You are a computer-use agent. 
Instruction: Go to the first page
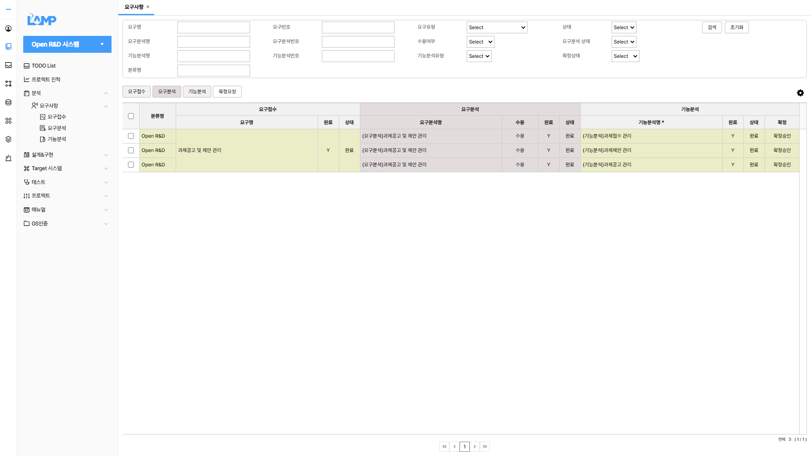(x=444, y=446)
